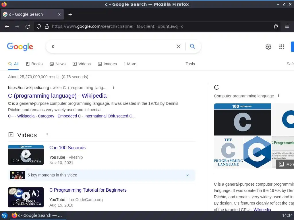Open Google quick settings gear
Screen dimensions: 294x220
click(268, 47)
